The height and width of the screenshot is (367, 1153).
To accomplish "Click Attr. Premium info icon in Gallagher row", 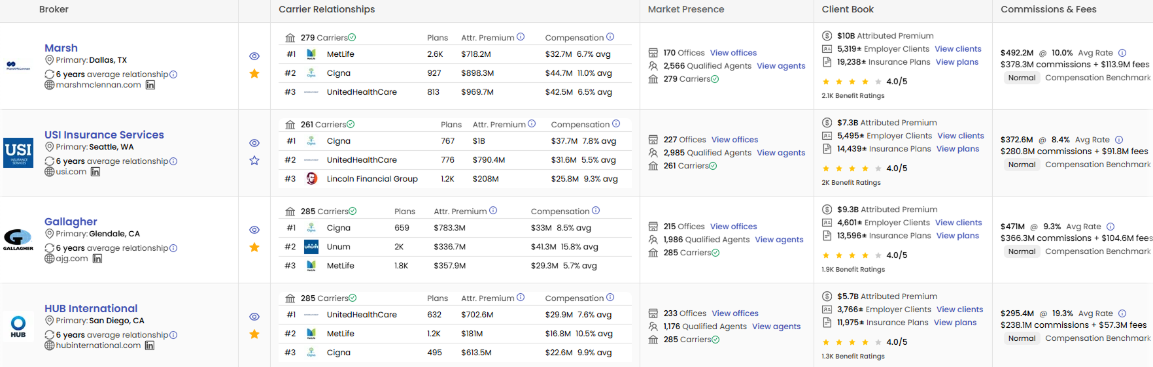I will pos(493,210).
